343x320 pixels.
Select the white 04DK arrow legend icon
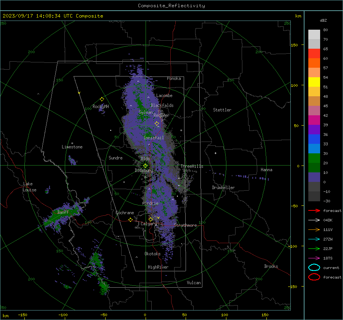[314, 220]
